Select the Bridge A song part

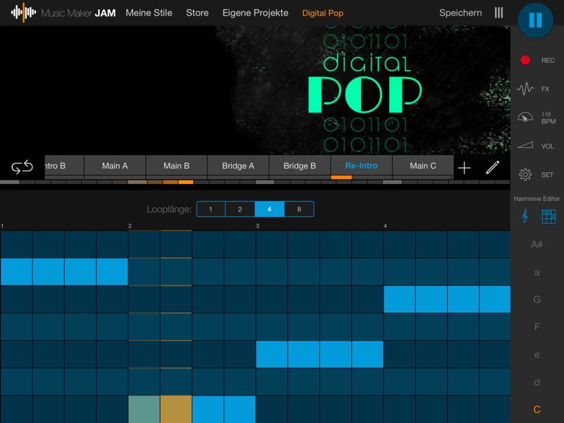238,166
